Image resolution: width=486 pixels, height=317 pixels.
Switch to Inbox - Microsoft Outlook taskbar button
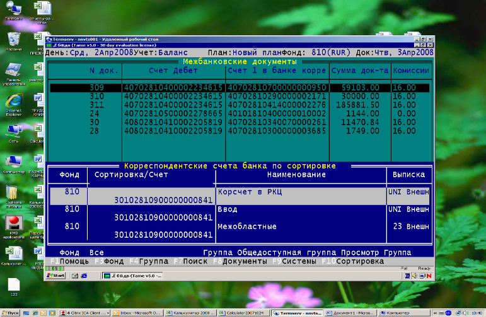137,313
